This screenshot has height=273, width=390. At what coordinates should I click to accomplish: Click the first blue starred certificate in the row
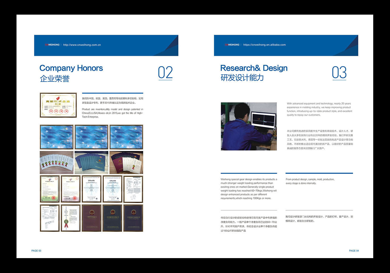pos(56,137)
